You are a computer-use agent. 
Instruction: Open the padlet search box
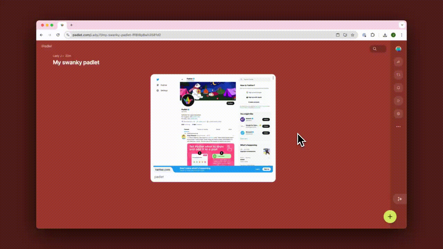pyautogui.click(x=378, y=49)
